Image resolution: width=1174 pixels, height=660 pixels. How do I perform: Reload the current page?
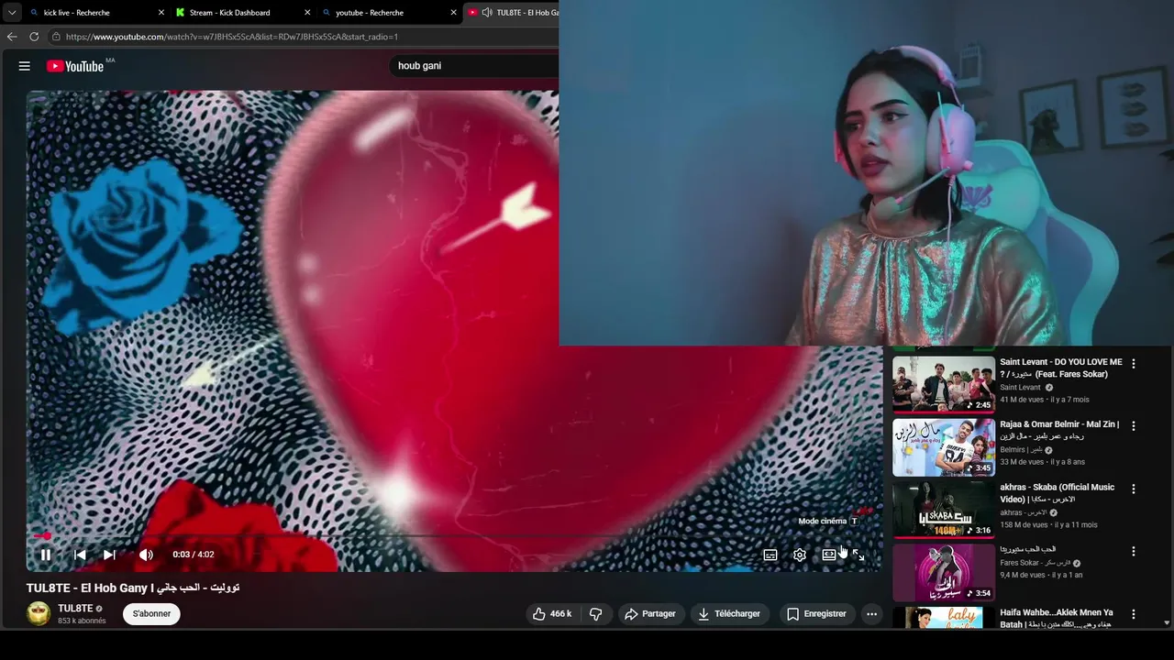pyautogui.click(x=34, y=37)
